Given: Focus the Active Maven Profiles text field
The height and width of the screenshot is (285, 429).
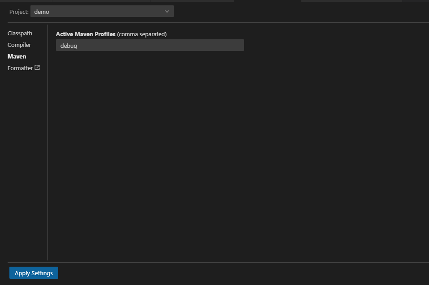Looking at the screenshot, I should tap(150, 45).
